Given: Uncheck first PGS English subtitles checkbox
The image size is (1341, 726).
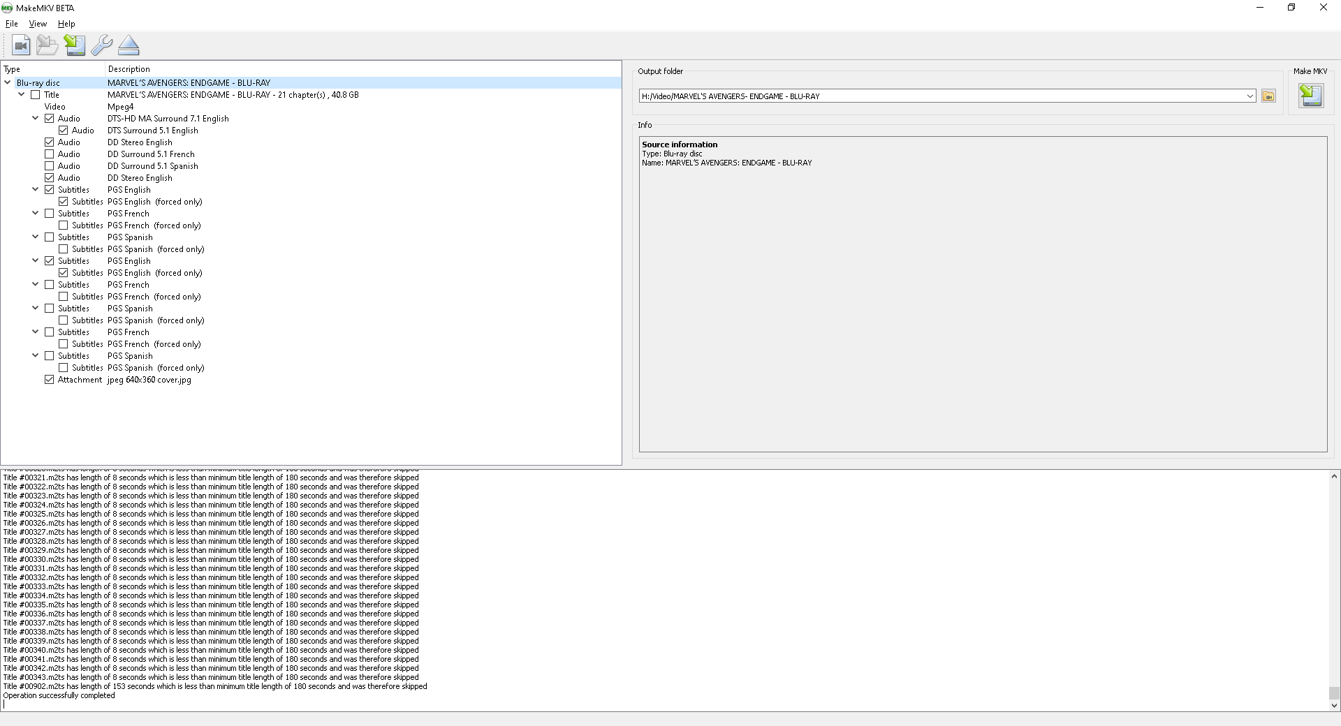Looking at the screenshot, I should click(50, 190).
